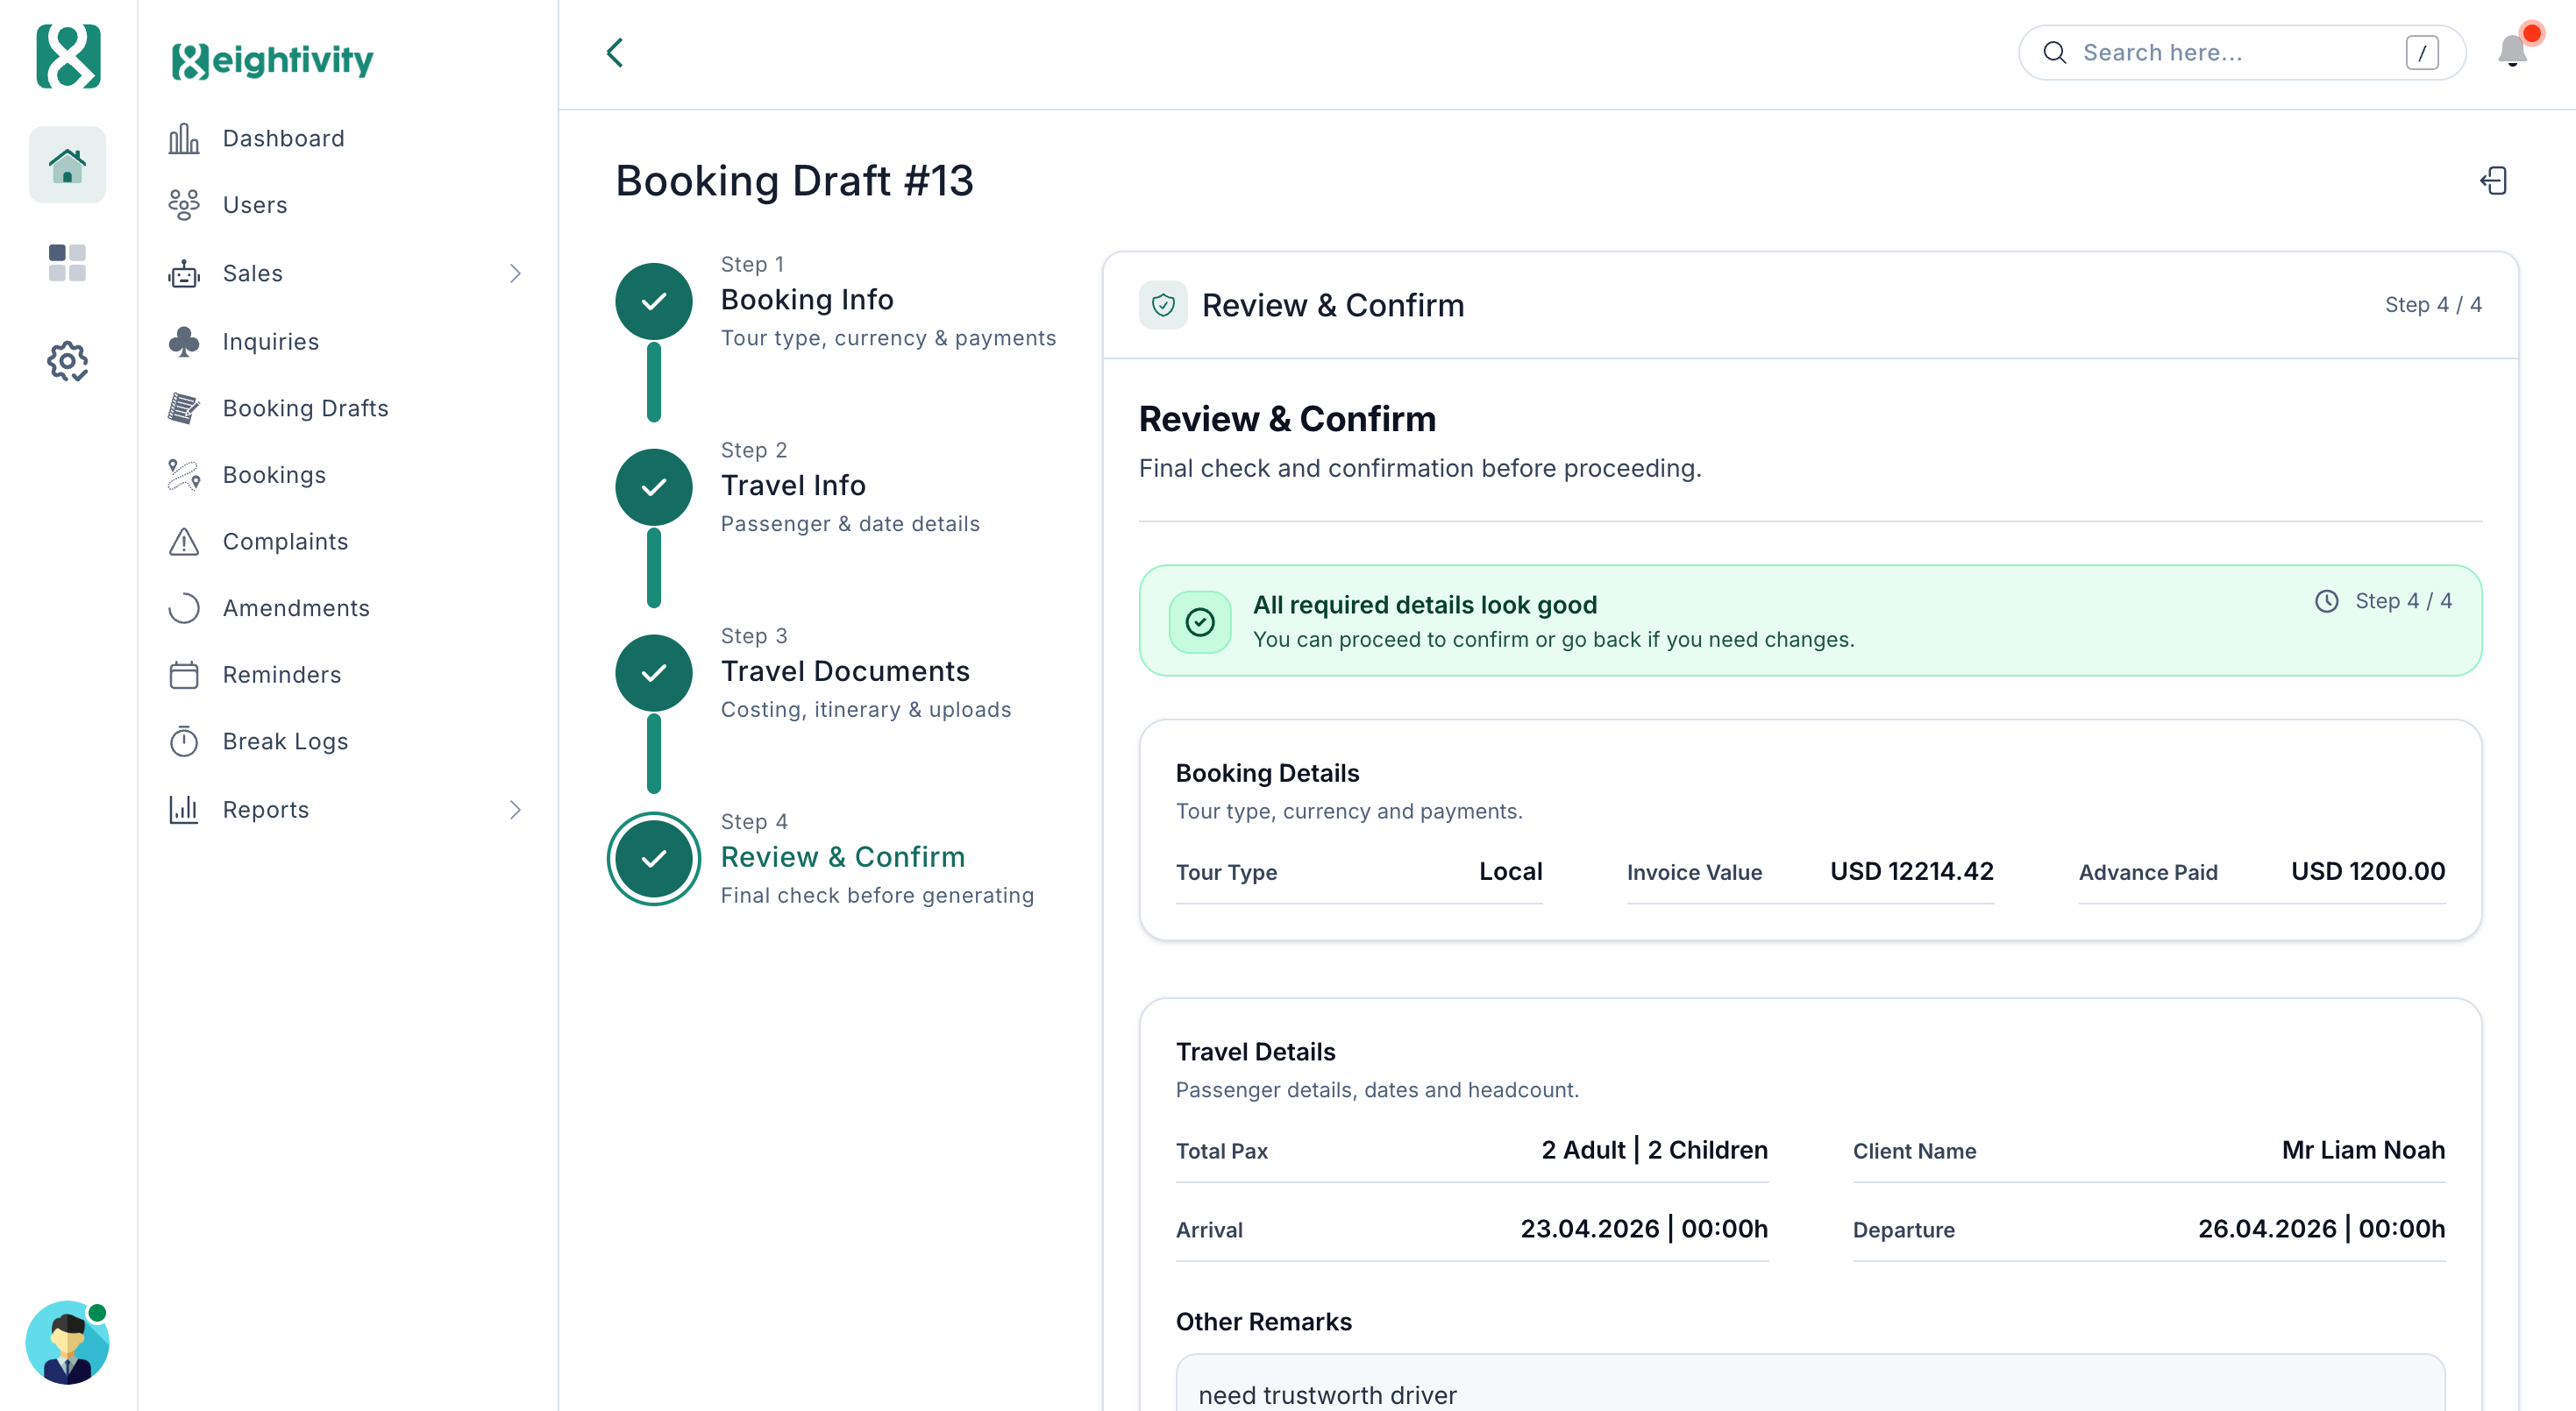This screenshot has height=1411, width=2576.
Task: Expand the Reports submenu chevron
Action: pyautogui.click(x=515, y=810)
